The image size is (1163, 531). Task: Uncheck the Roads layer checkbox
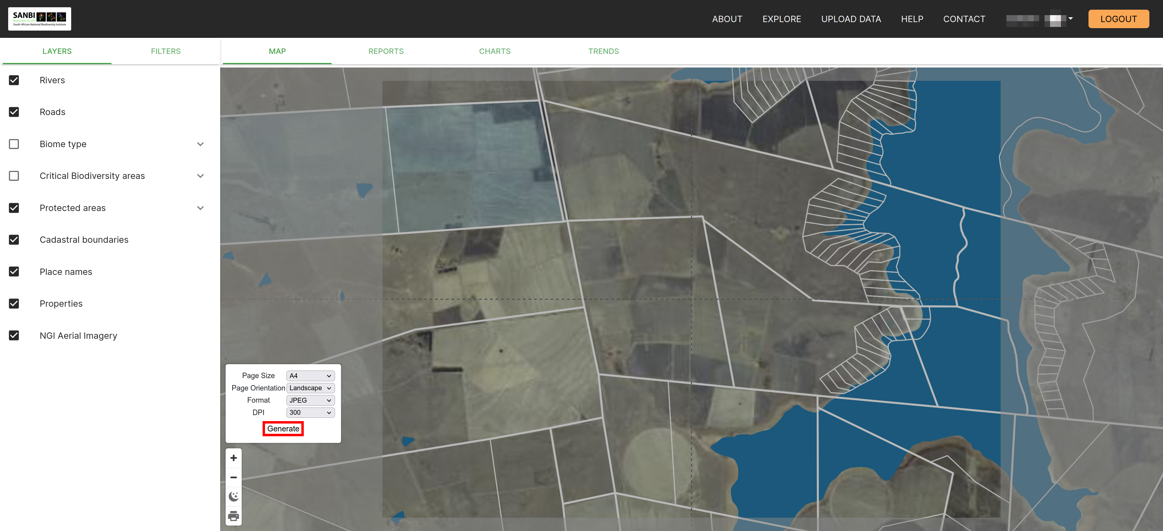click(x=14, y=112)
